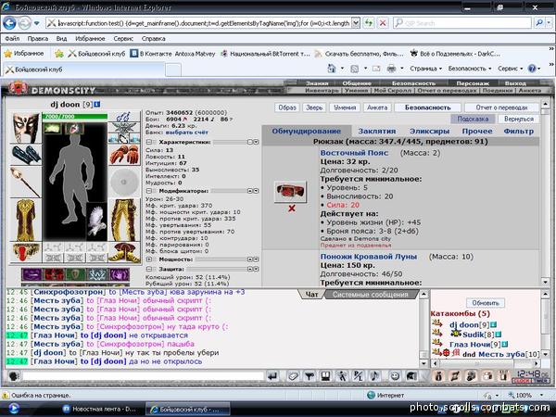The image size is (556, 417).
Task: Open the Избранное menu in menu bar
Action: [90, 39]
